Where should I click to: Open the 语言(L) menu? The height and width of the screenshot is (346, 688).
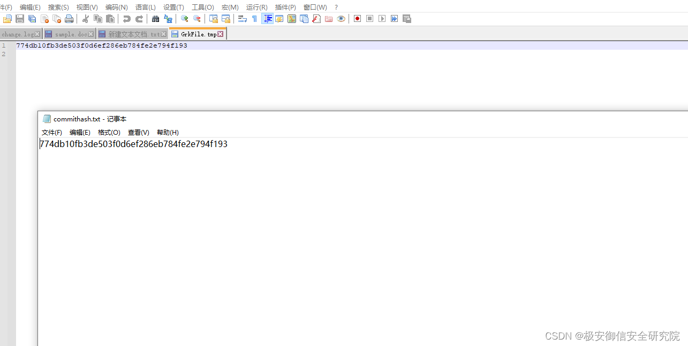[146, 7]
